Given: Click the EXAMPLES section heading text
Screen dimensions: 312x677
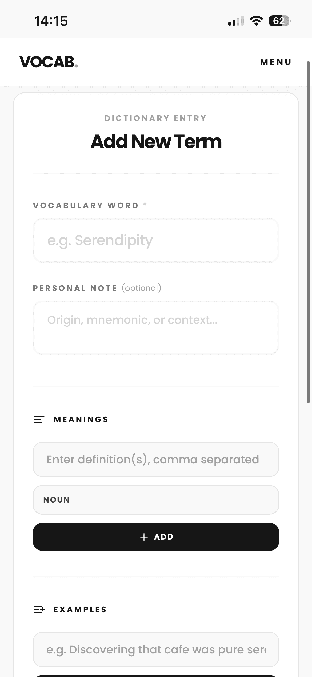Looking at the screenshot, I should tap(80, 609).
